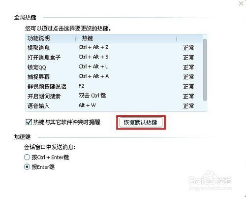Close the settings dialog with X
The height and width of the screenshot is (197, 246).
[241, 3]
